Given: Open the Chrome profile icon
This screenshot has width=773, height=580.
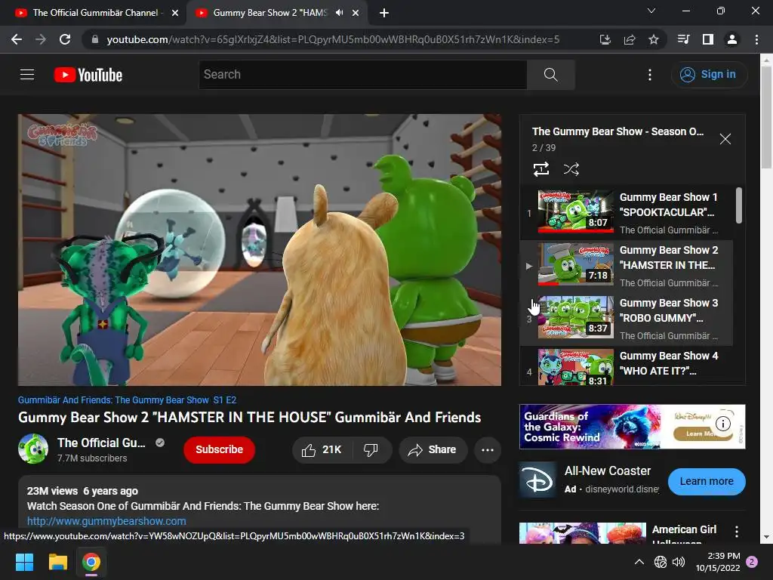Looking at the screenshot, I should point(732,39).
